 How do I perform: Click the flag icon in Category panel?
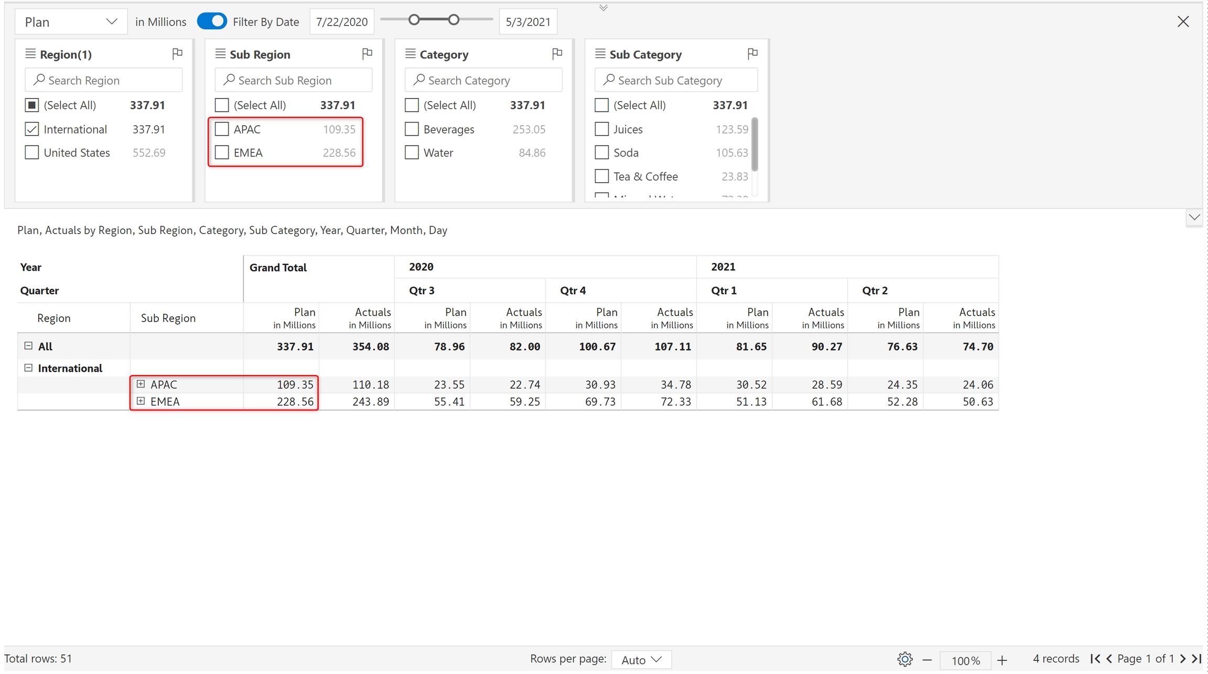557,53
